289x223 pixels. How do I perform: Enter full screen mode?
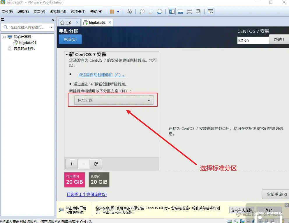pos(190,12)
